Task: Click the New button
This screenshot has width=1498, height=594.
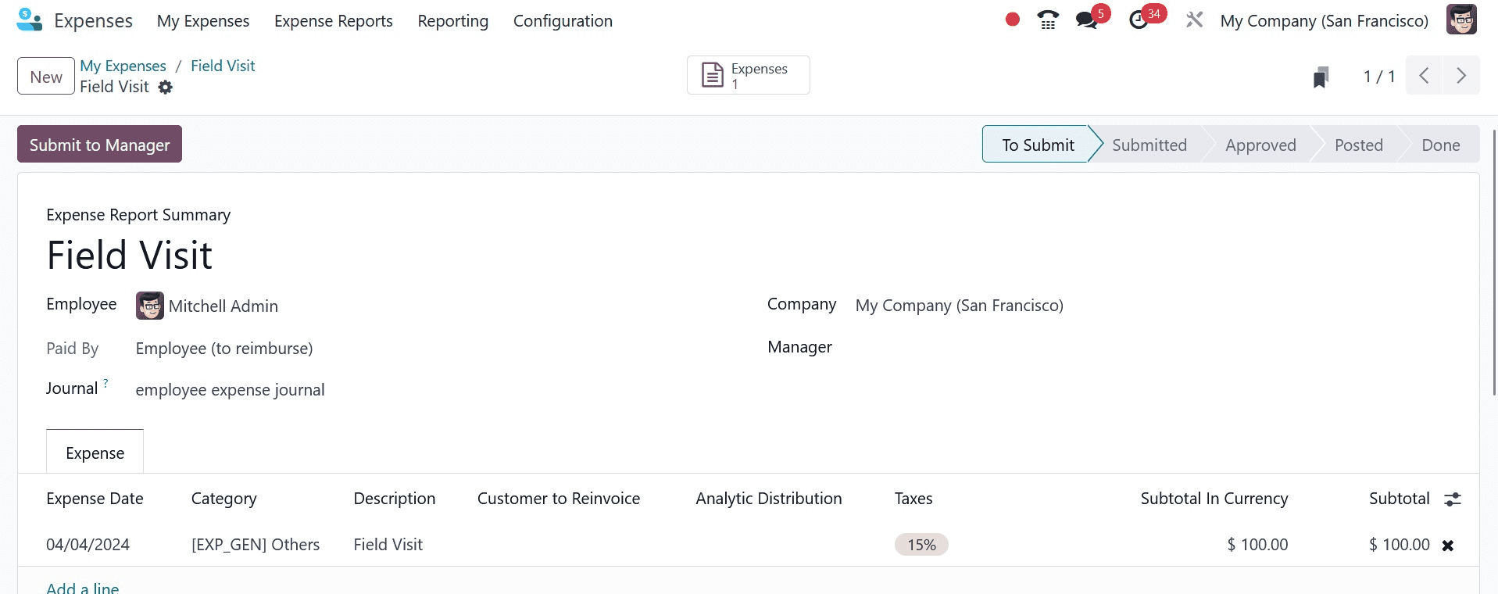Action: coord(46,76)
